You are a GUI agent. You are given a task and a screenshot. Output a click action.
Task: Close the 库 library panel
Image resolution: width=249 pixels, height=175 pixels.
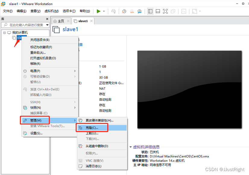(47, 19)
